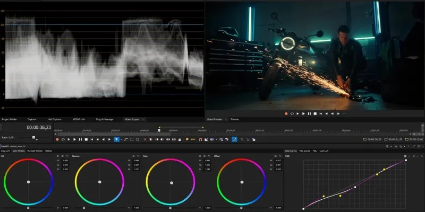425x212 pixels.
Task: Select the Color Wheels tab
Action: click(x=19, y=151)
